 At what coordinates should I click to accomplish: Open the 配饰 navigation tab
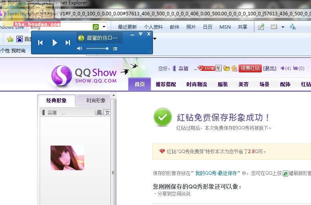click(285, 84)
